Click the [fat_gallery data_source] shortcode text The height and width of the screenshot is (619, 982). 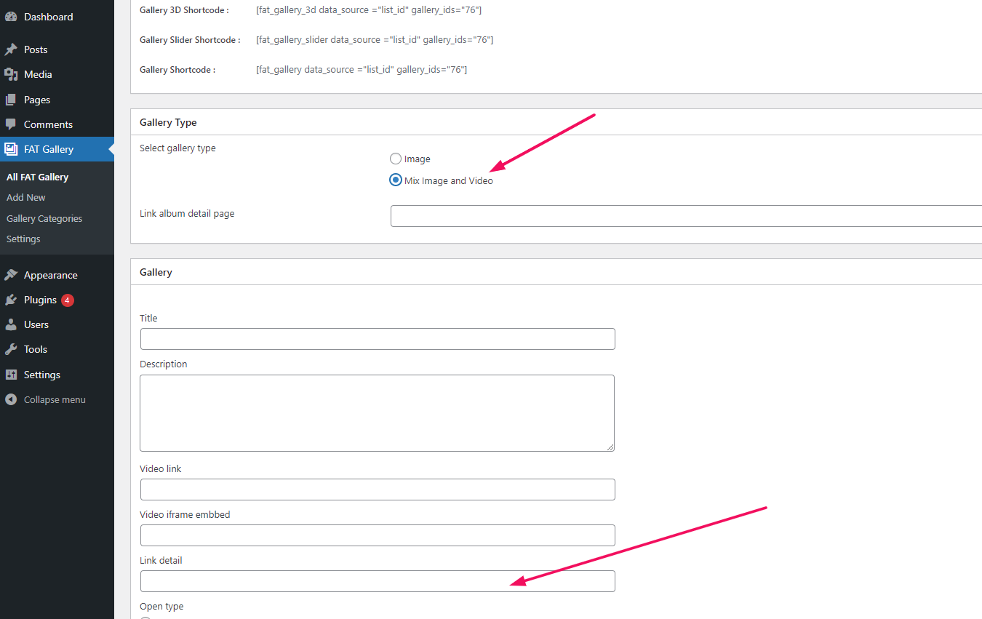click(362, 69)
